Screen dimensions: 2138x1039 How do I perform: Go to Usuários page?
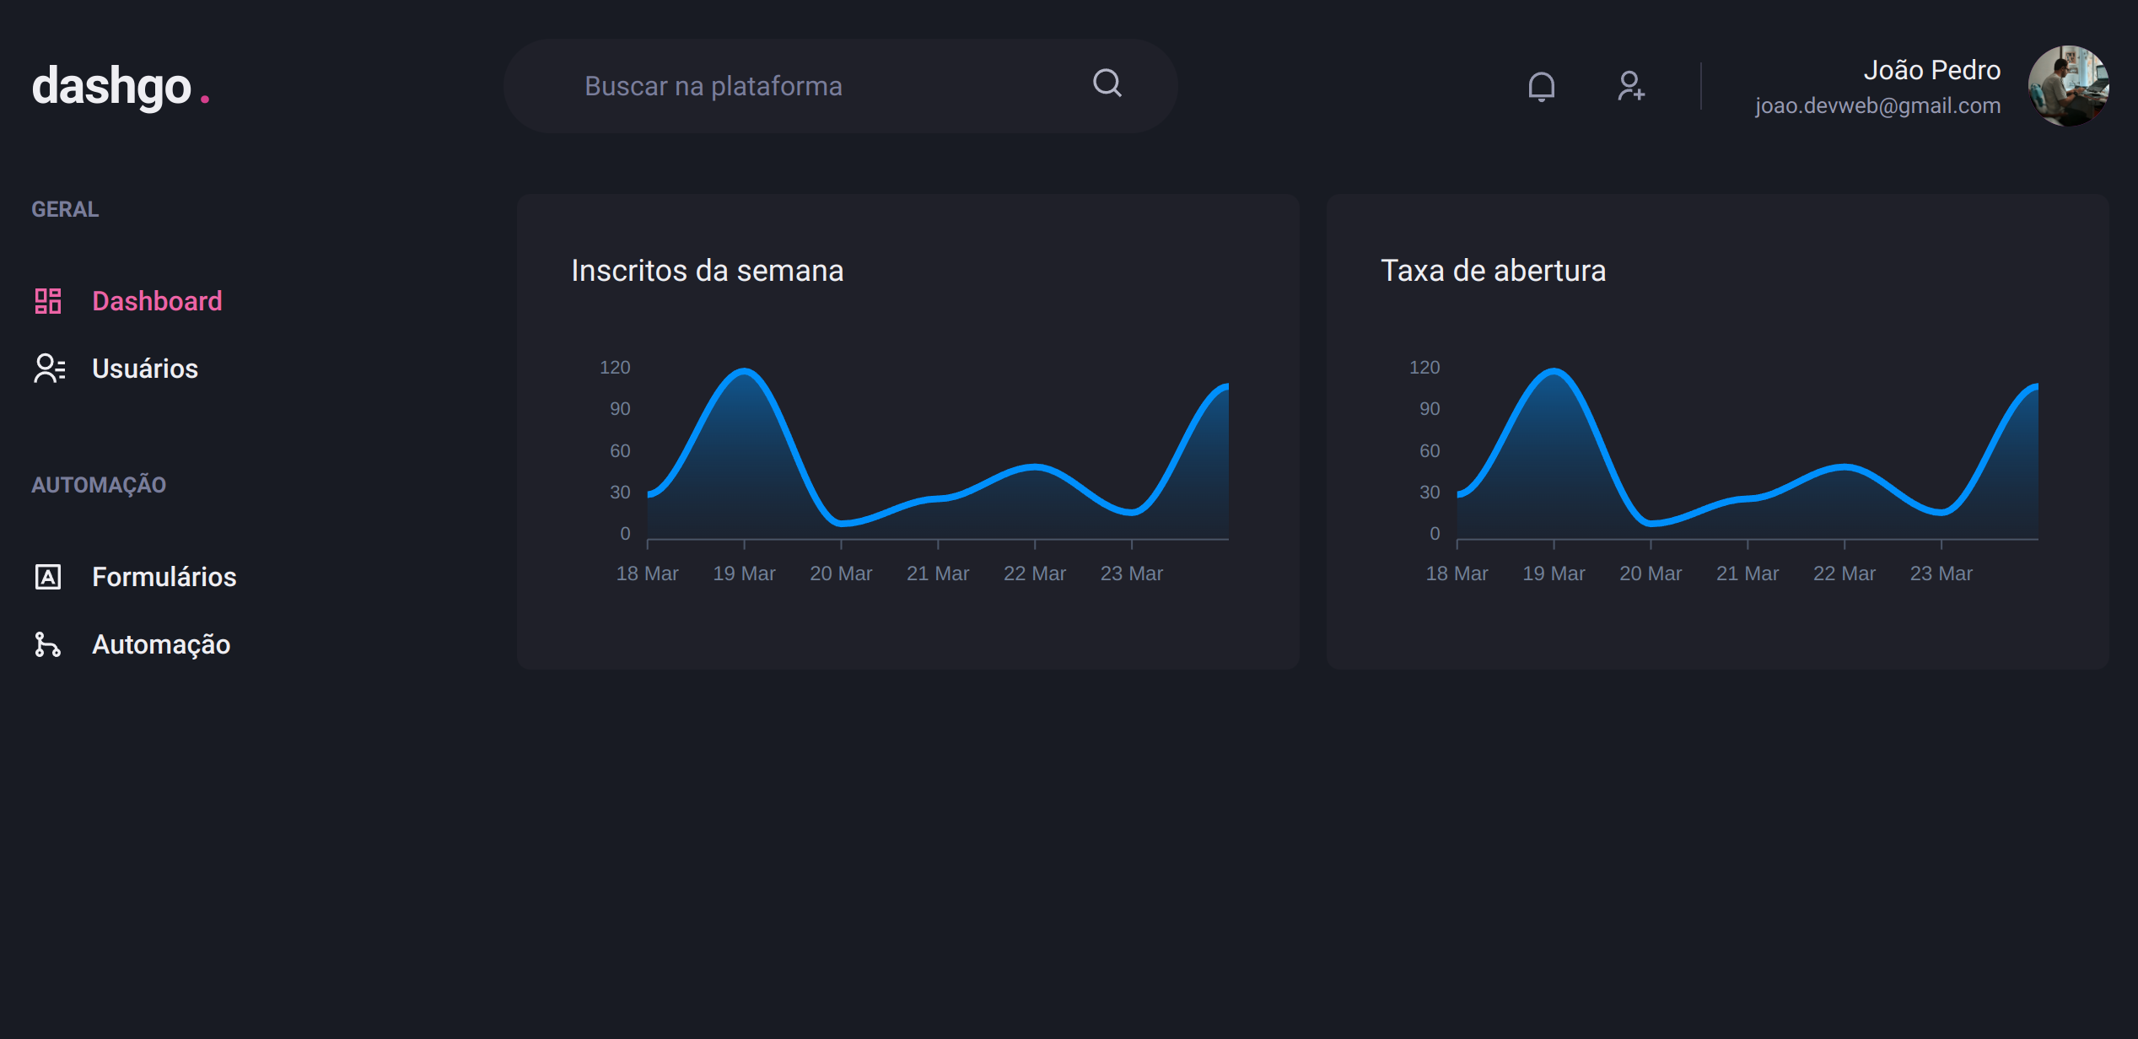click(145, 369)
